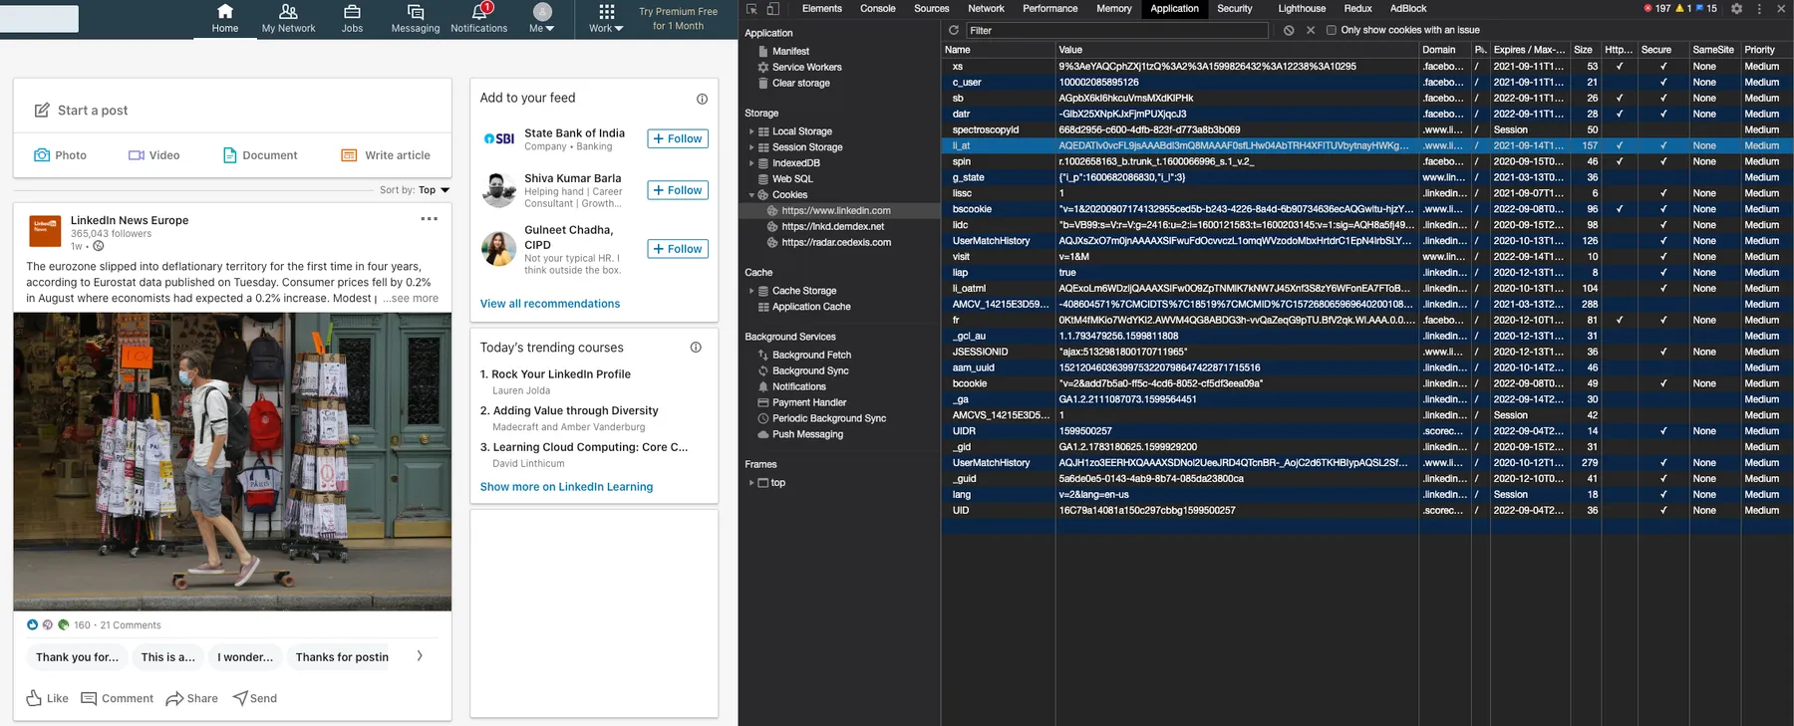Click the Notifications bell icon

[x=478, y=13]
